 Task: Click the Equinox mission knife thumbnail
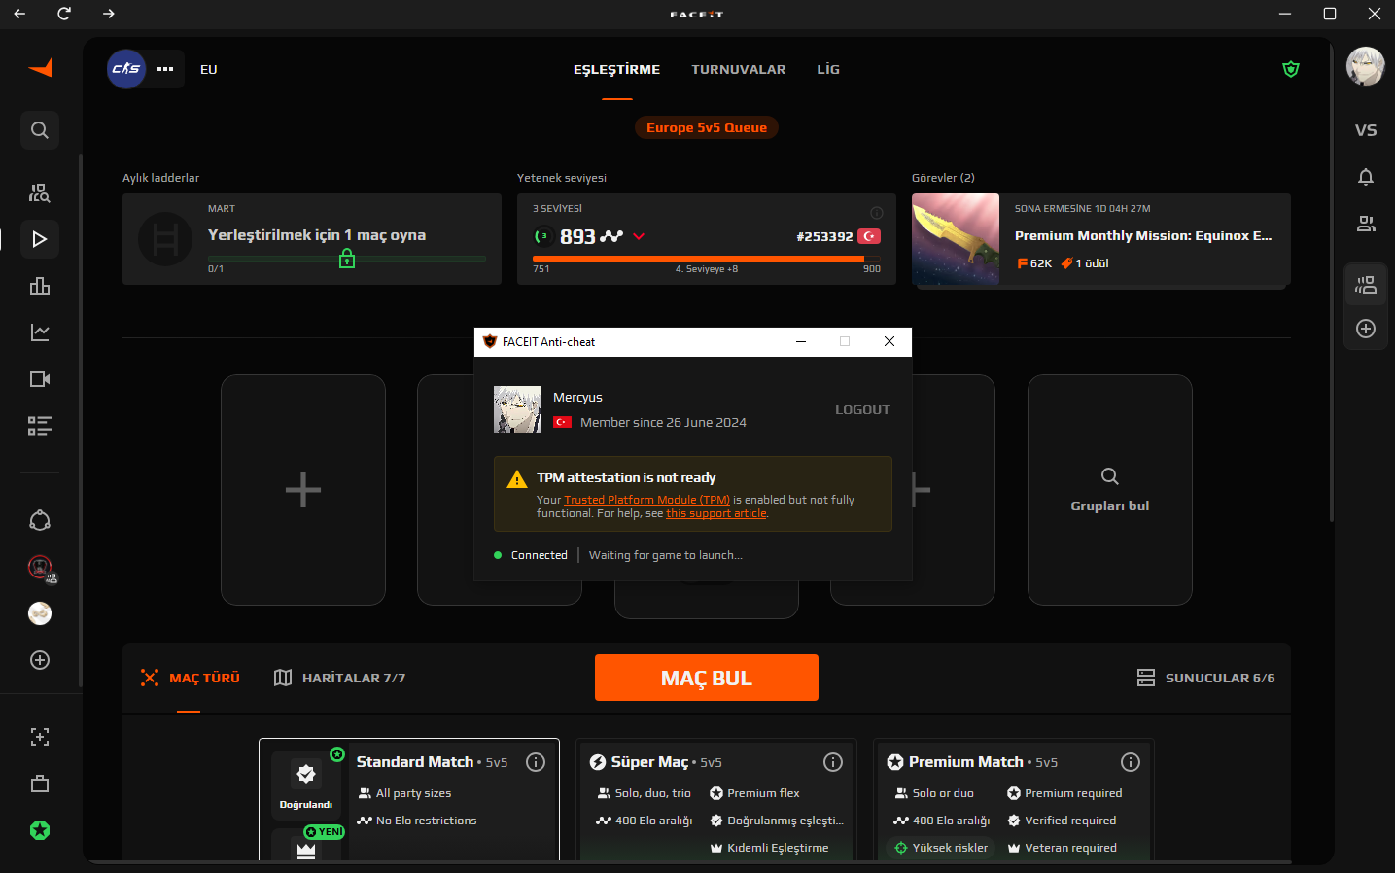956,239
